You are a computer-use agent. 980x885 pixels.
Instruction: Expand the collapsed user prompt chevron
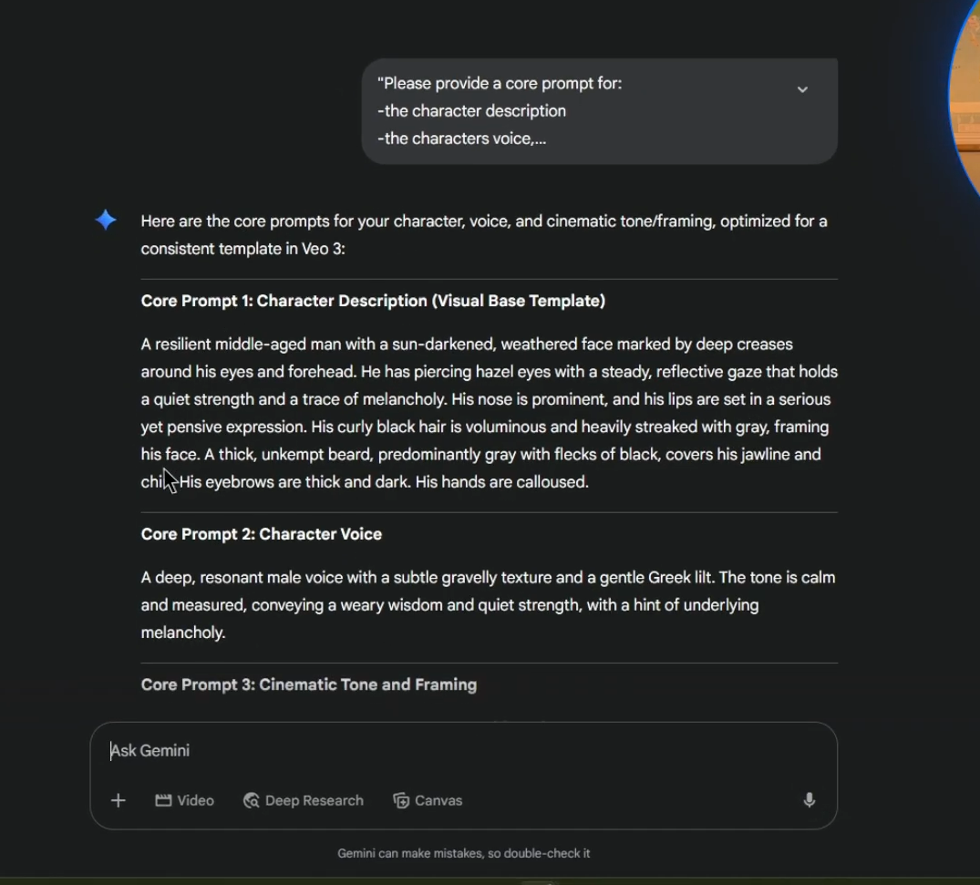(x=802, y=89)
